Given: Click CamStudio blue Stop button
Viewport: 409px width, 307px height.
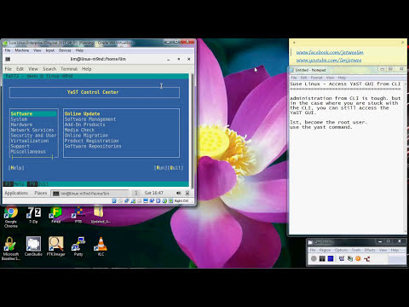Looking at the screenshot, I should [331, 258].
